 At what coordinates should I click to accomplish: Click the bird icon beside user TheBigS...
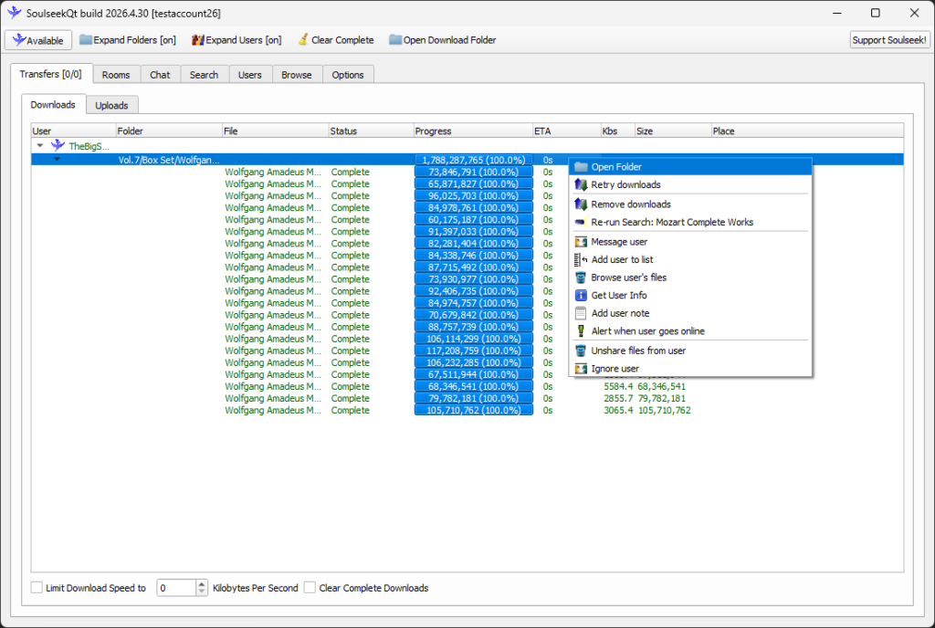tap(58, 145)
